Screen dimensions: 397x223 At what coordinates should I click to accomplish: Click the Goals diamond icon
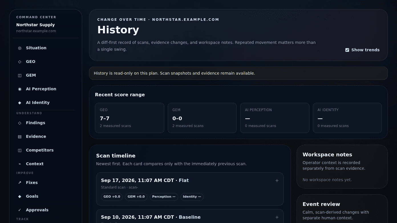pos(20,197)
